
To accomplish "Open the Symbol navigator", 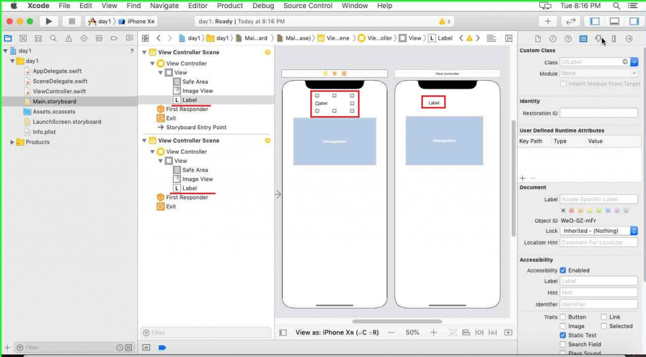I will tap(38, 38).
